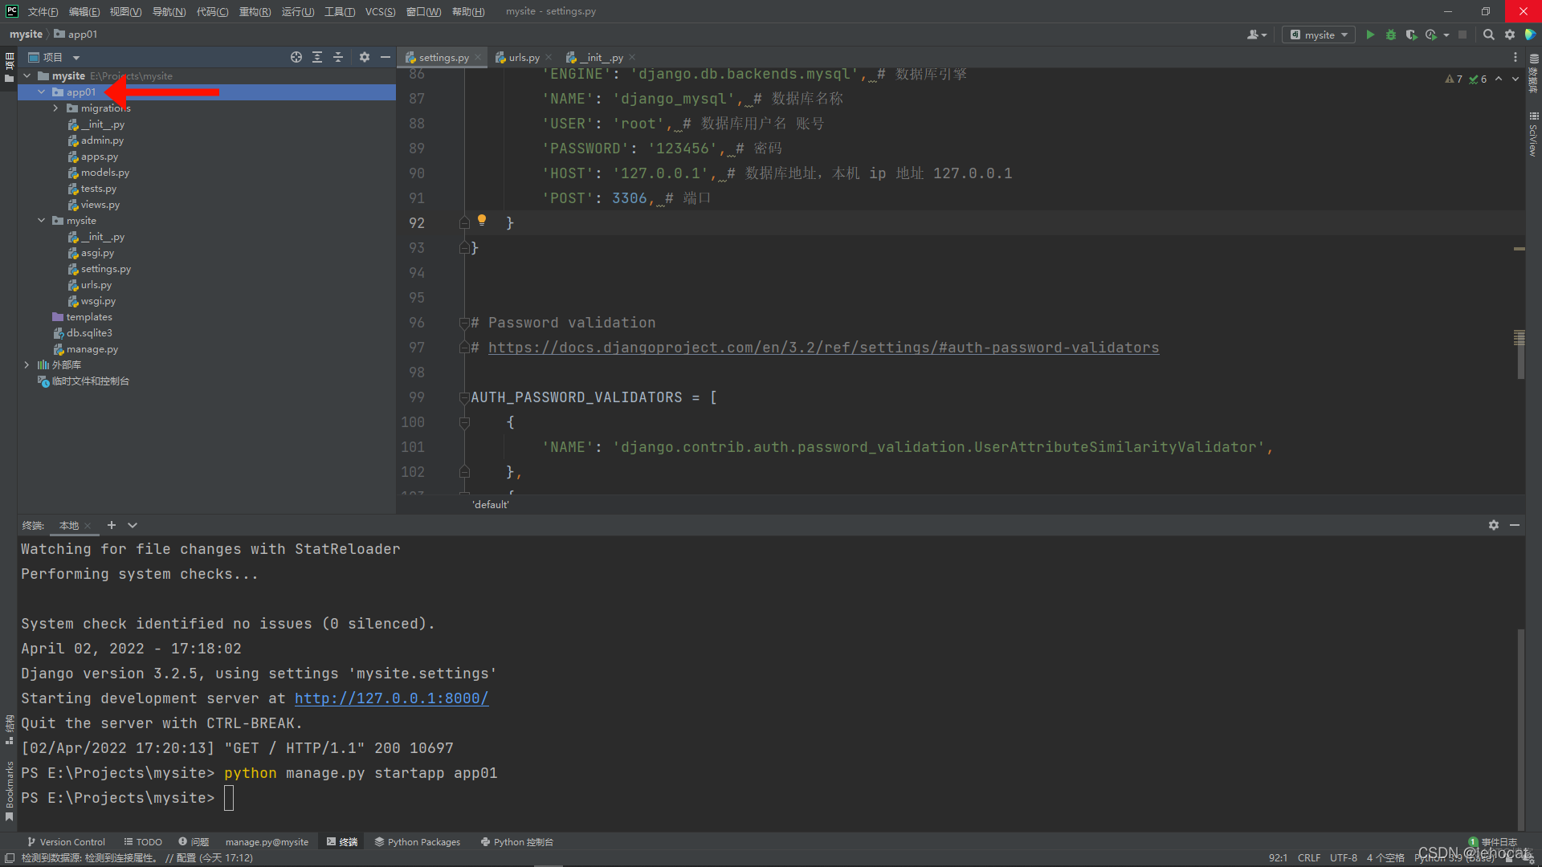
Task: Open the event log button
Action: click(1492, 842)
